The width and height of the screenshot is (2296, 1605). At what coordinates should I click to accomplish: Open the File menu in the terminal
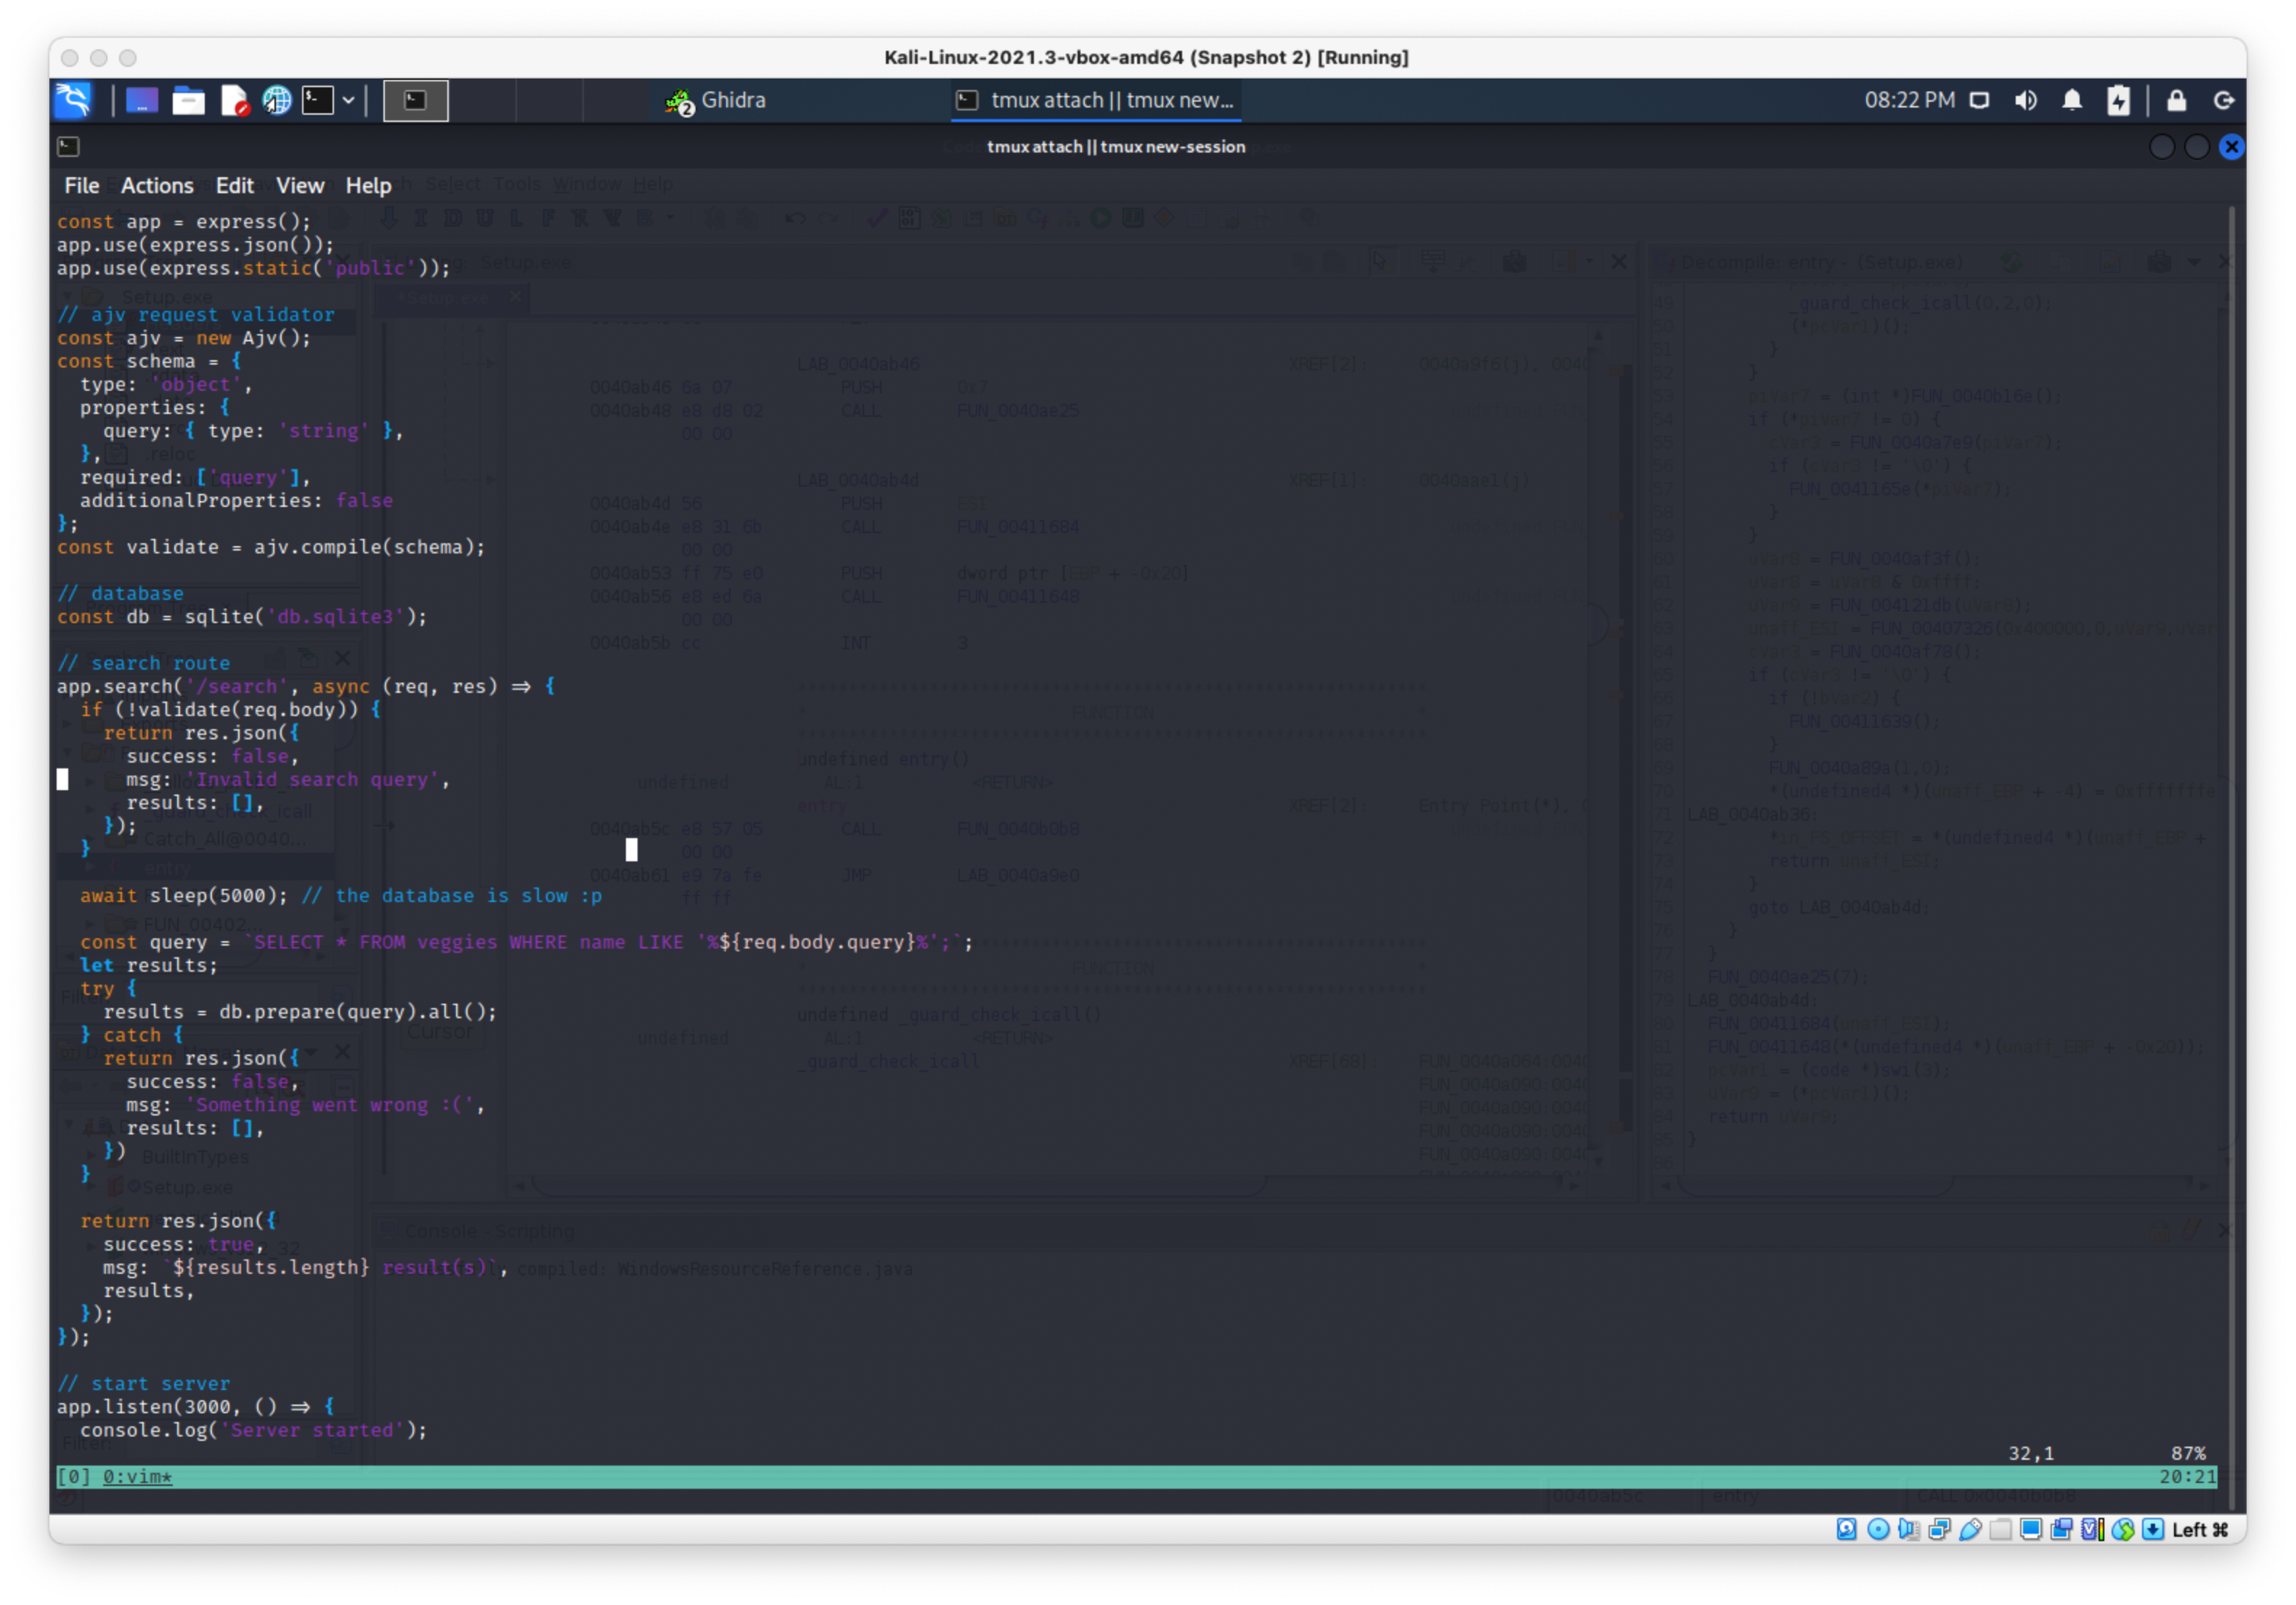tap(82, 185)
